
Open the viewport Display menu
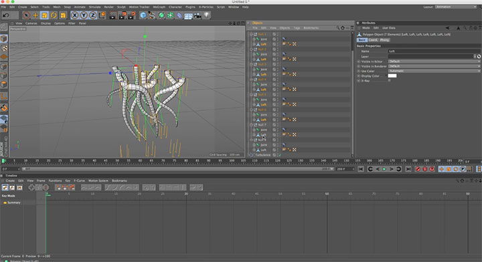click(x=46, y=23)
